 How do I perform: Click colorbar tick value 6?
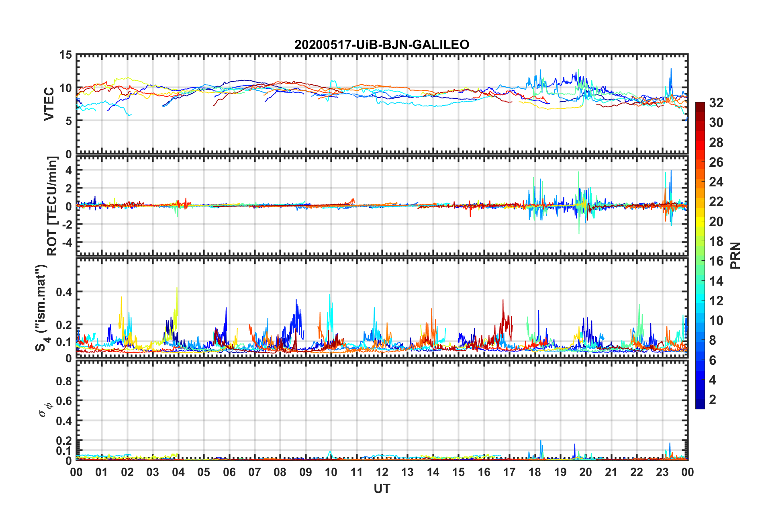[713, 360]
